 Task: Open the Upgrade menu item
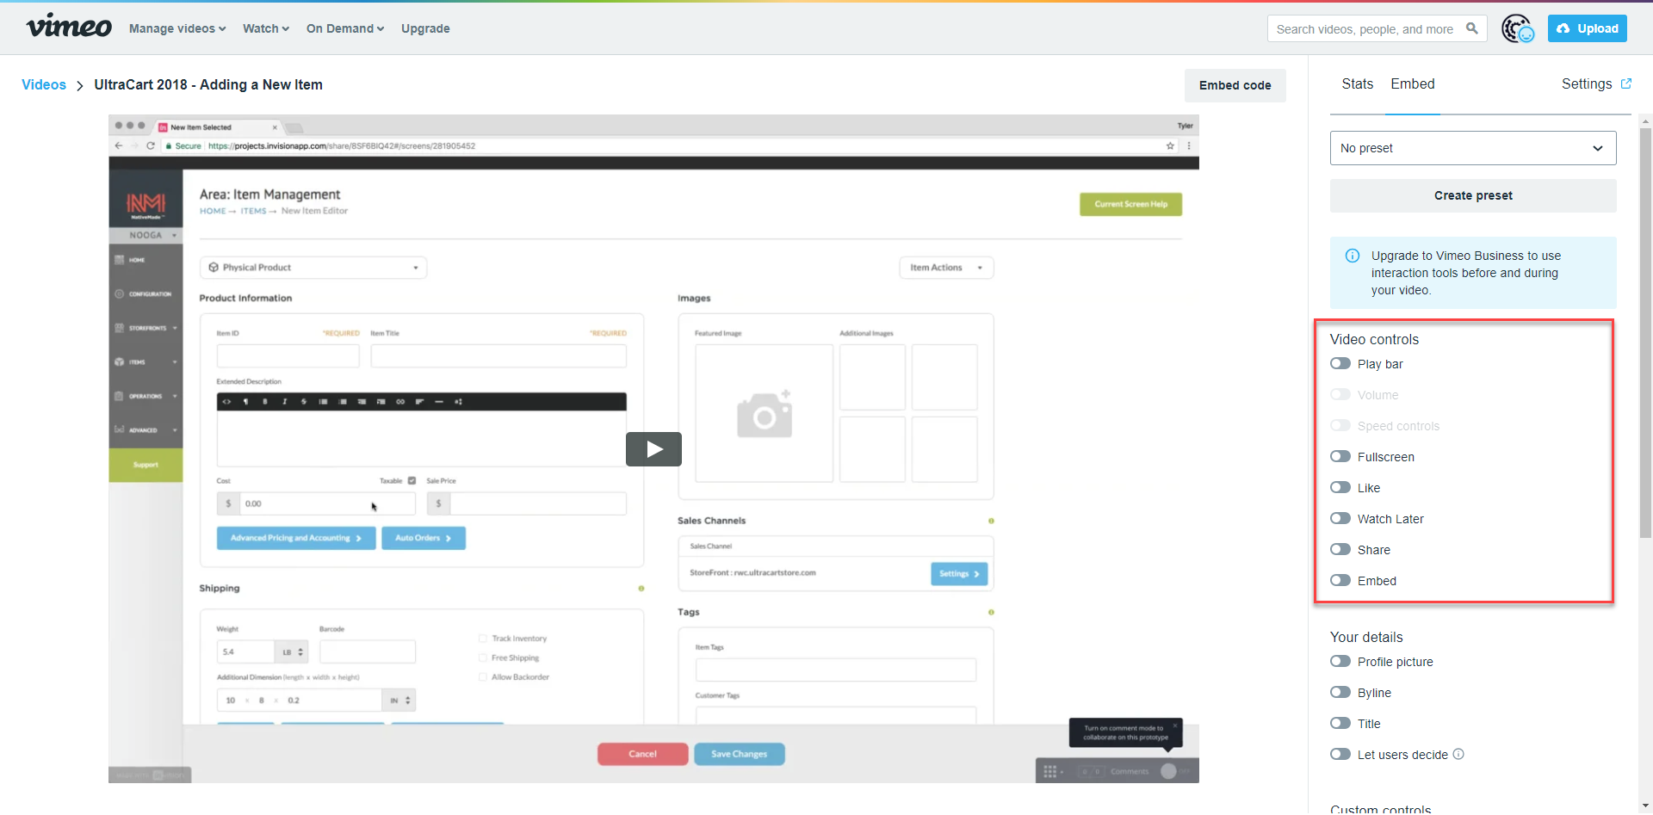(425, 28)
